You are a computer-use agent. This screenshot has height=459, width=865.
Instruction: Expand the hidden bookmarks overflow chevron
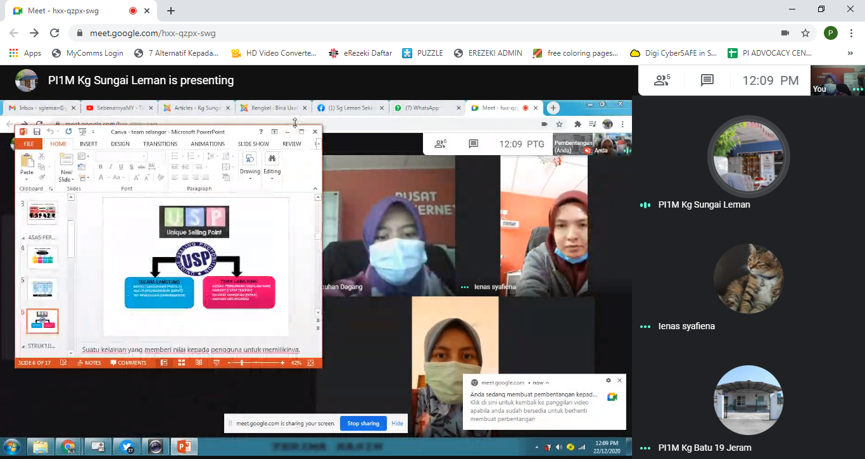coord(850,53)
